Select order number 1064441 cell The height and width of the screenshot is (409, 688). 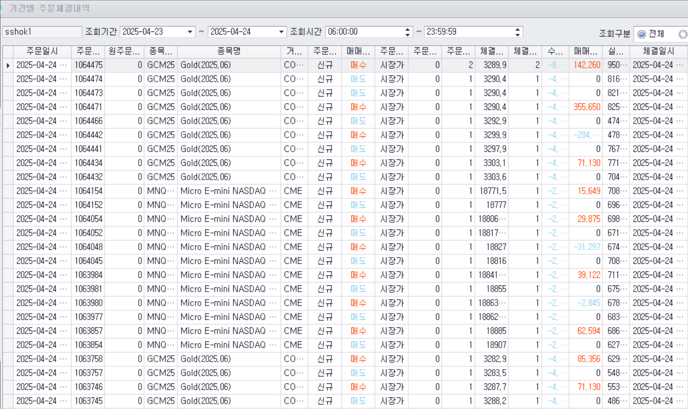pyautogui.click(x=88, y=149)
